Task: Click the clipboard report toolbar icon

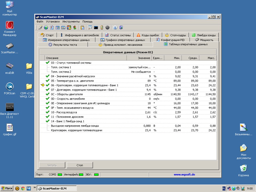Action: tap(82, 27)
